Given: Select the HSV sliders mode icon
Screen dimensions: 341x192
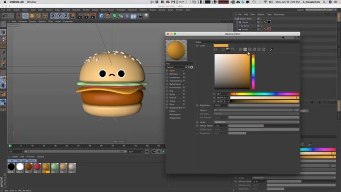Looking at the screenshot, I should (x=245, y=50).
